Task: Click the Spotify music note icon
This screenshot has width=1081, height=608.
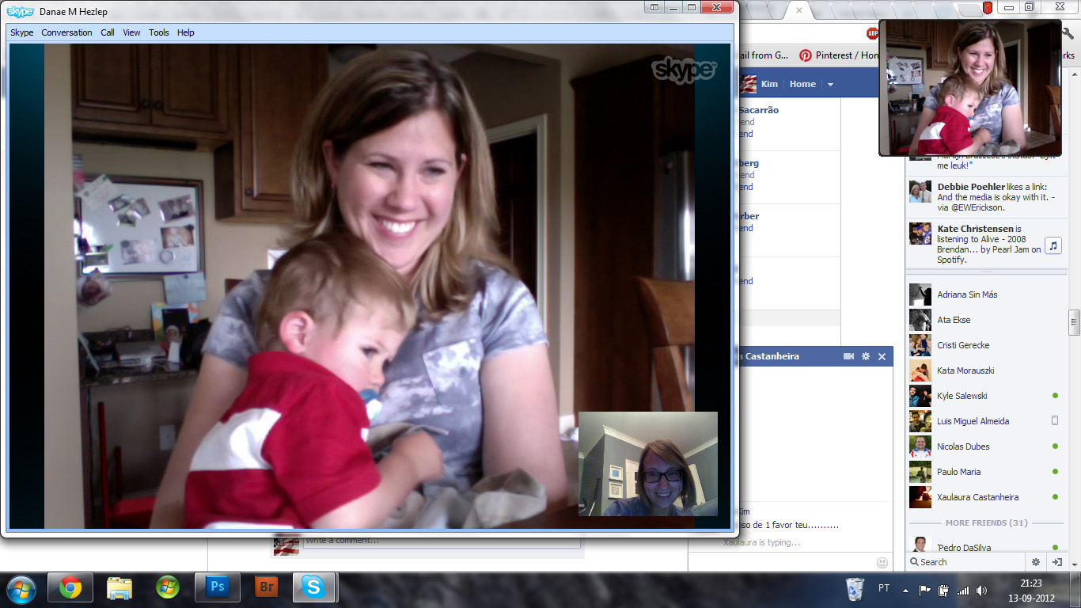Action: 1053,246
